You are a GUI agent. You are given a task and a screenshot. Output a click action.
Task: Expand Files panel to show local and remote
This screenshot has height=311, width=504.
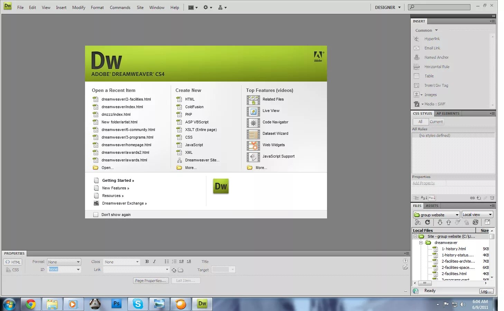(x=487, y=222)
